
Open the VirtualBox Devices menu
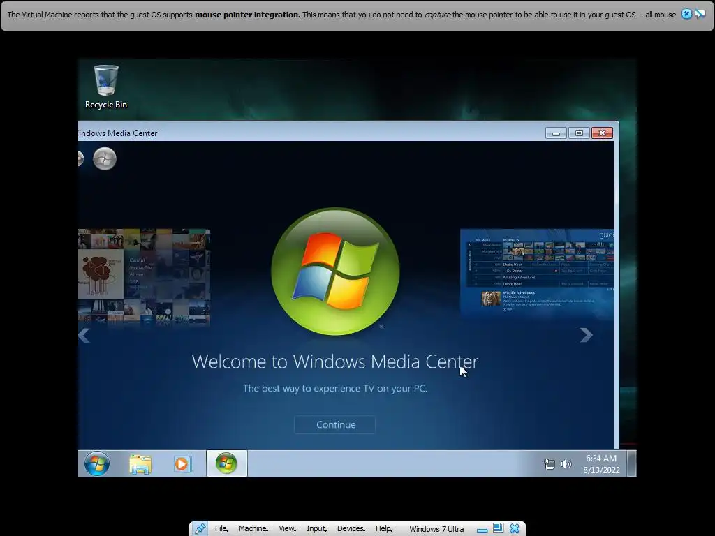(351, 529)
